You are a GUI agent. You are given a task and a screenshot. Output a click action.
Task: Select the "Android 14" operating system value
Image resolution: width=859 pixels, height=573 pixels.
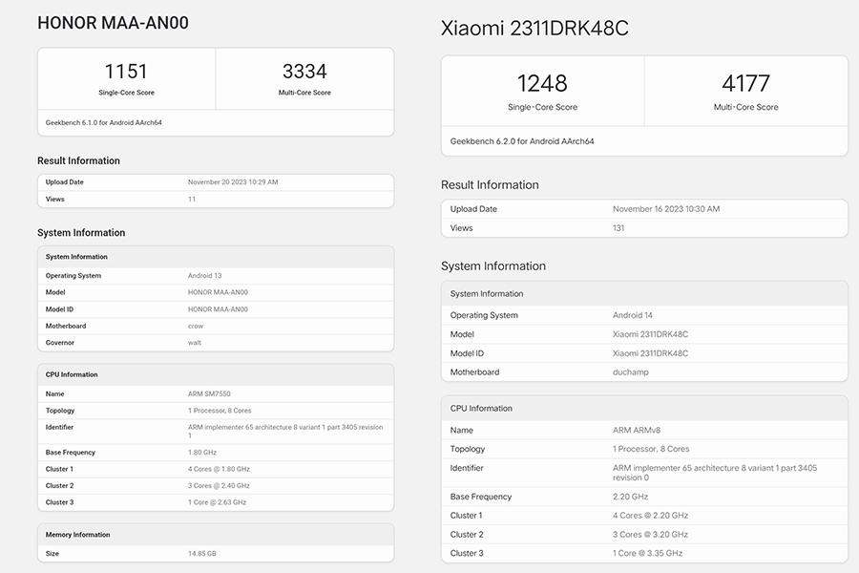[633, 315]
